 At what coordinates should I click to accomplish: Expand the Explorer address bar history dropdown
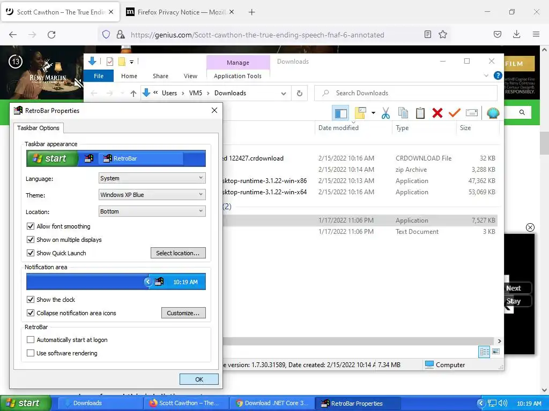click(284, 94)
